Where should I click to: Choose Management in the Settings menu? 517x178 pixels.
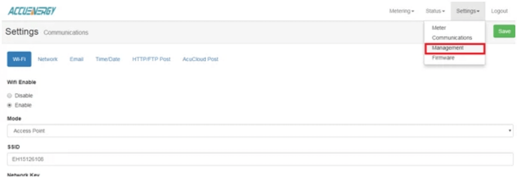448,48
